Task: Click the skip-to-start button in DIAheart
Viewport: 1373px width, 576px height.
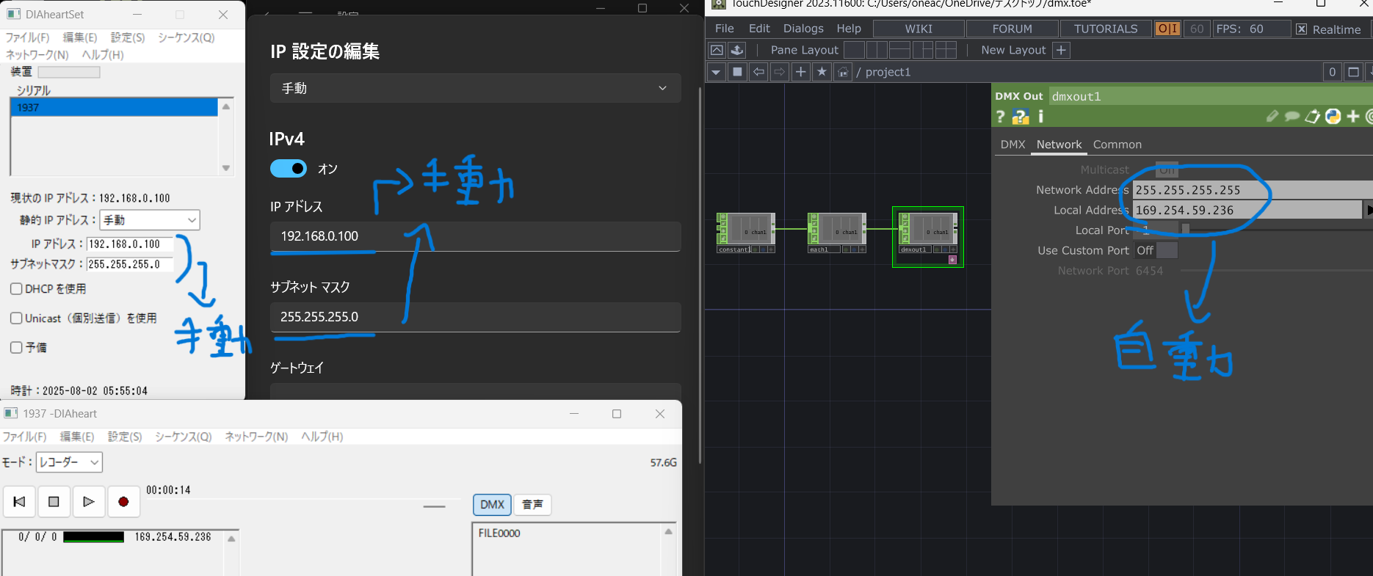Action: click(20, 502)
